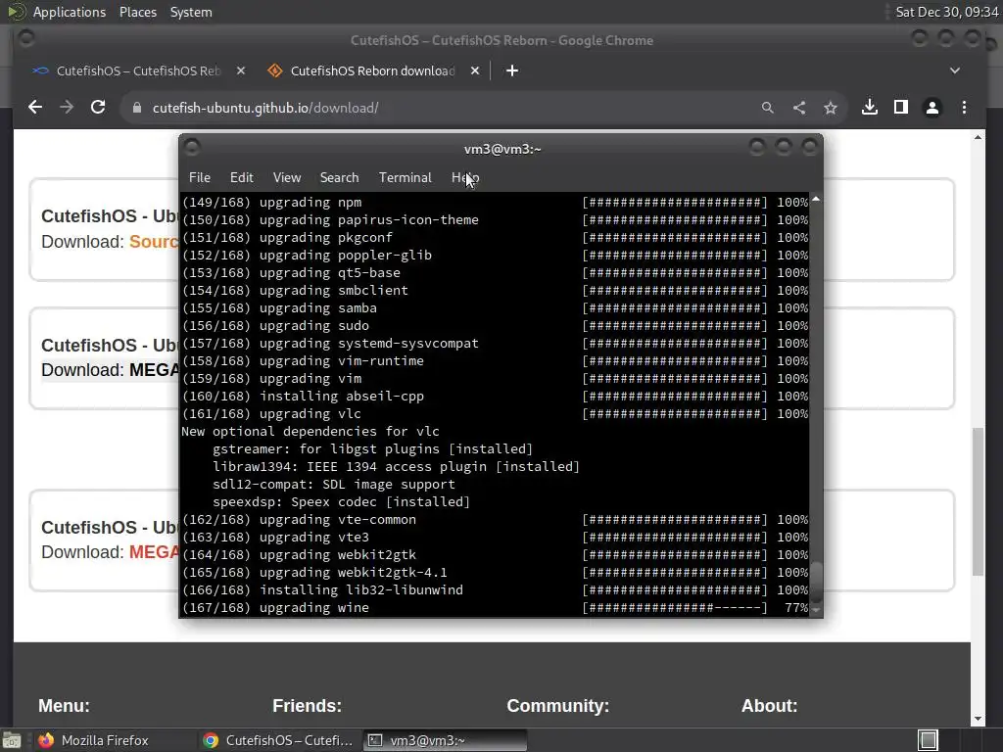Click terminal title vm3@vm3:~
The width and height of the screenshot is (1003, 752).
click(x=502, y=149)
